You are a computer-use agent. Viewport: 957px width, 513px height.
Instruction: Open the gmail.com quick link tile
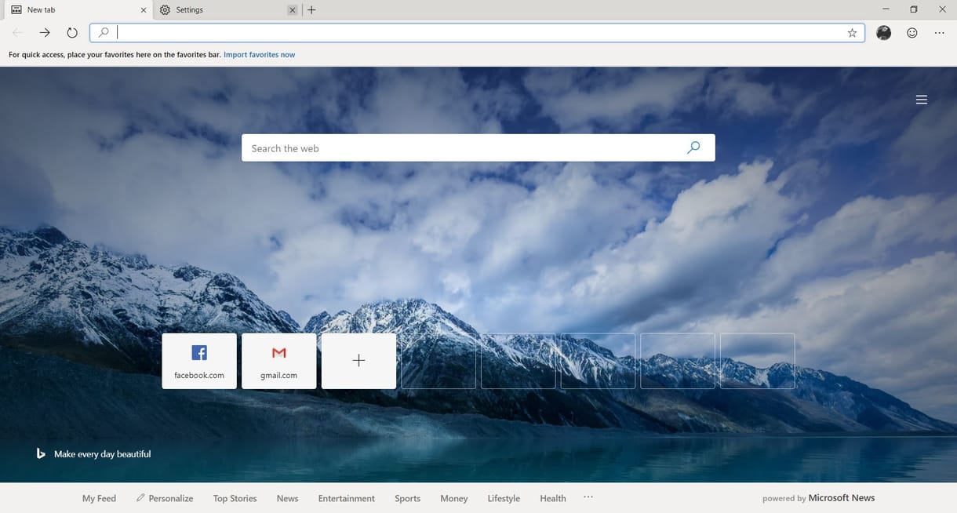(x=279, y=361)
